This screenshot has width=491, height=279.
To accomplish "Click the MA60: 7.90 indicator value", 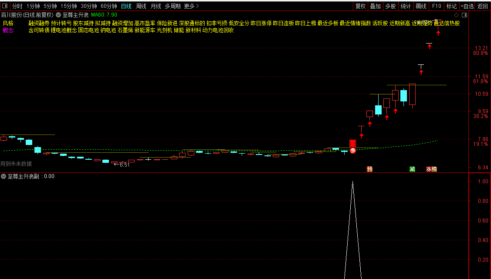I will 104,15.
